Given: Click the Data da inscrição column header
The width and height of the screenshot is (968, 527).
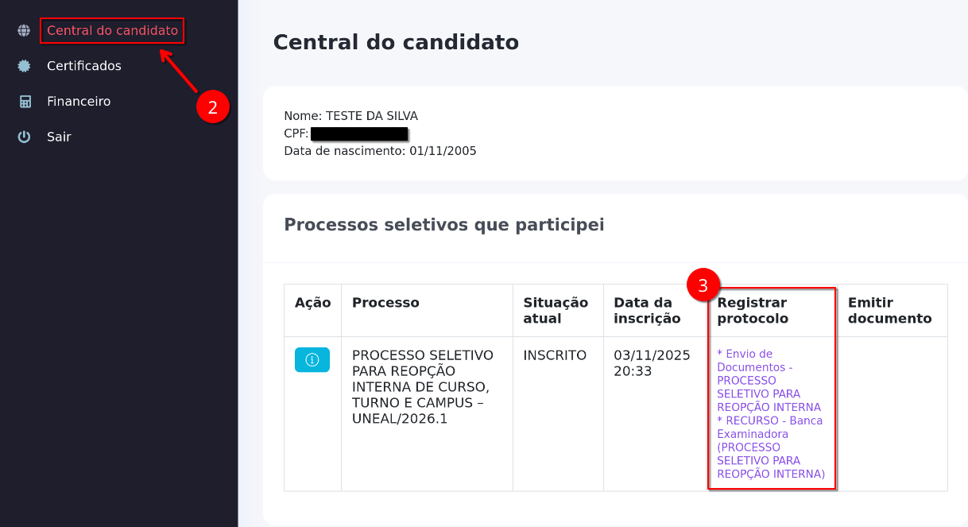Looking at the screenshot, I should tap(647, 310).
